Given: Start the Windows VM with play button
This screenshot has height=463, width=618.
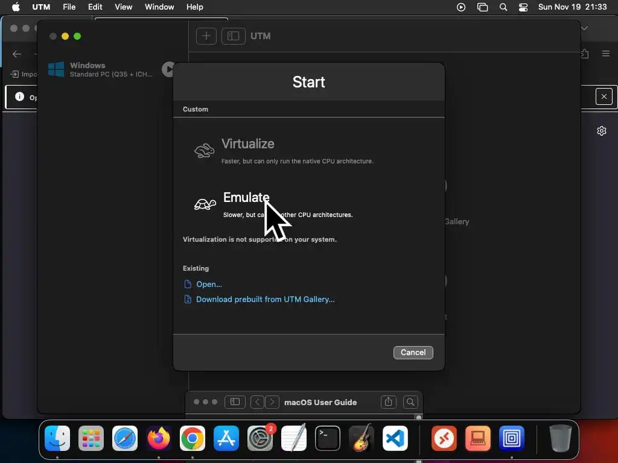Looking at the screenshot, I should click(168, 69).
